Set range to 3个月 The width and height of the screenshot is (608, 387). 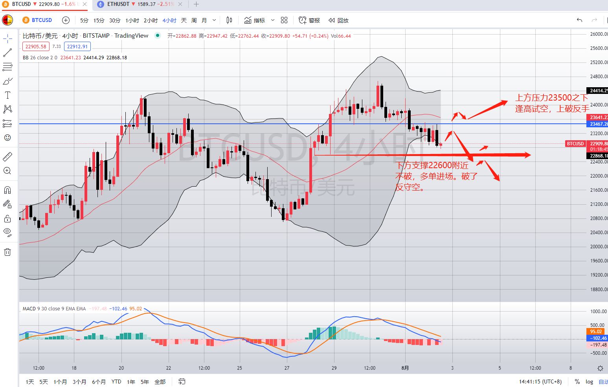tap(79, 381)
